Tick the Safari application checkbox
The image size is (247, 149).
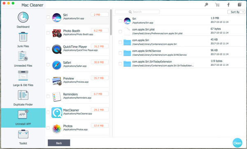pyautogui.click(x=48, y=65)
